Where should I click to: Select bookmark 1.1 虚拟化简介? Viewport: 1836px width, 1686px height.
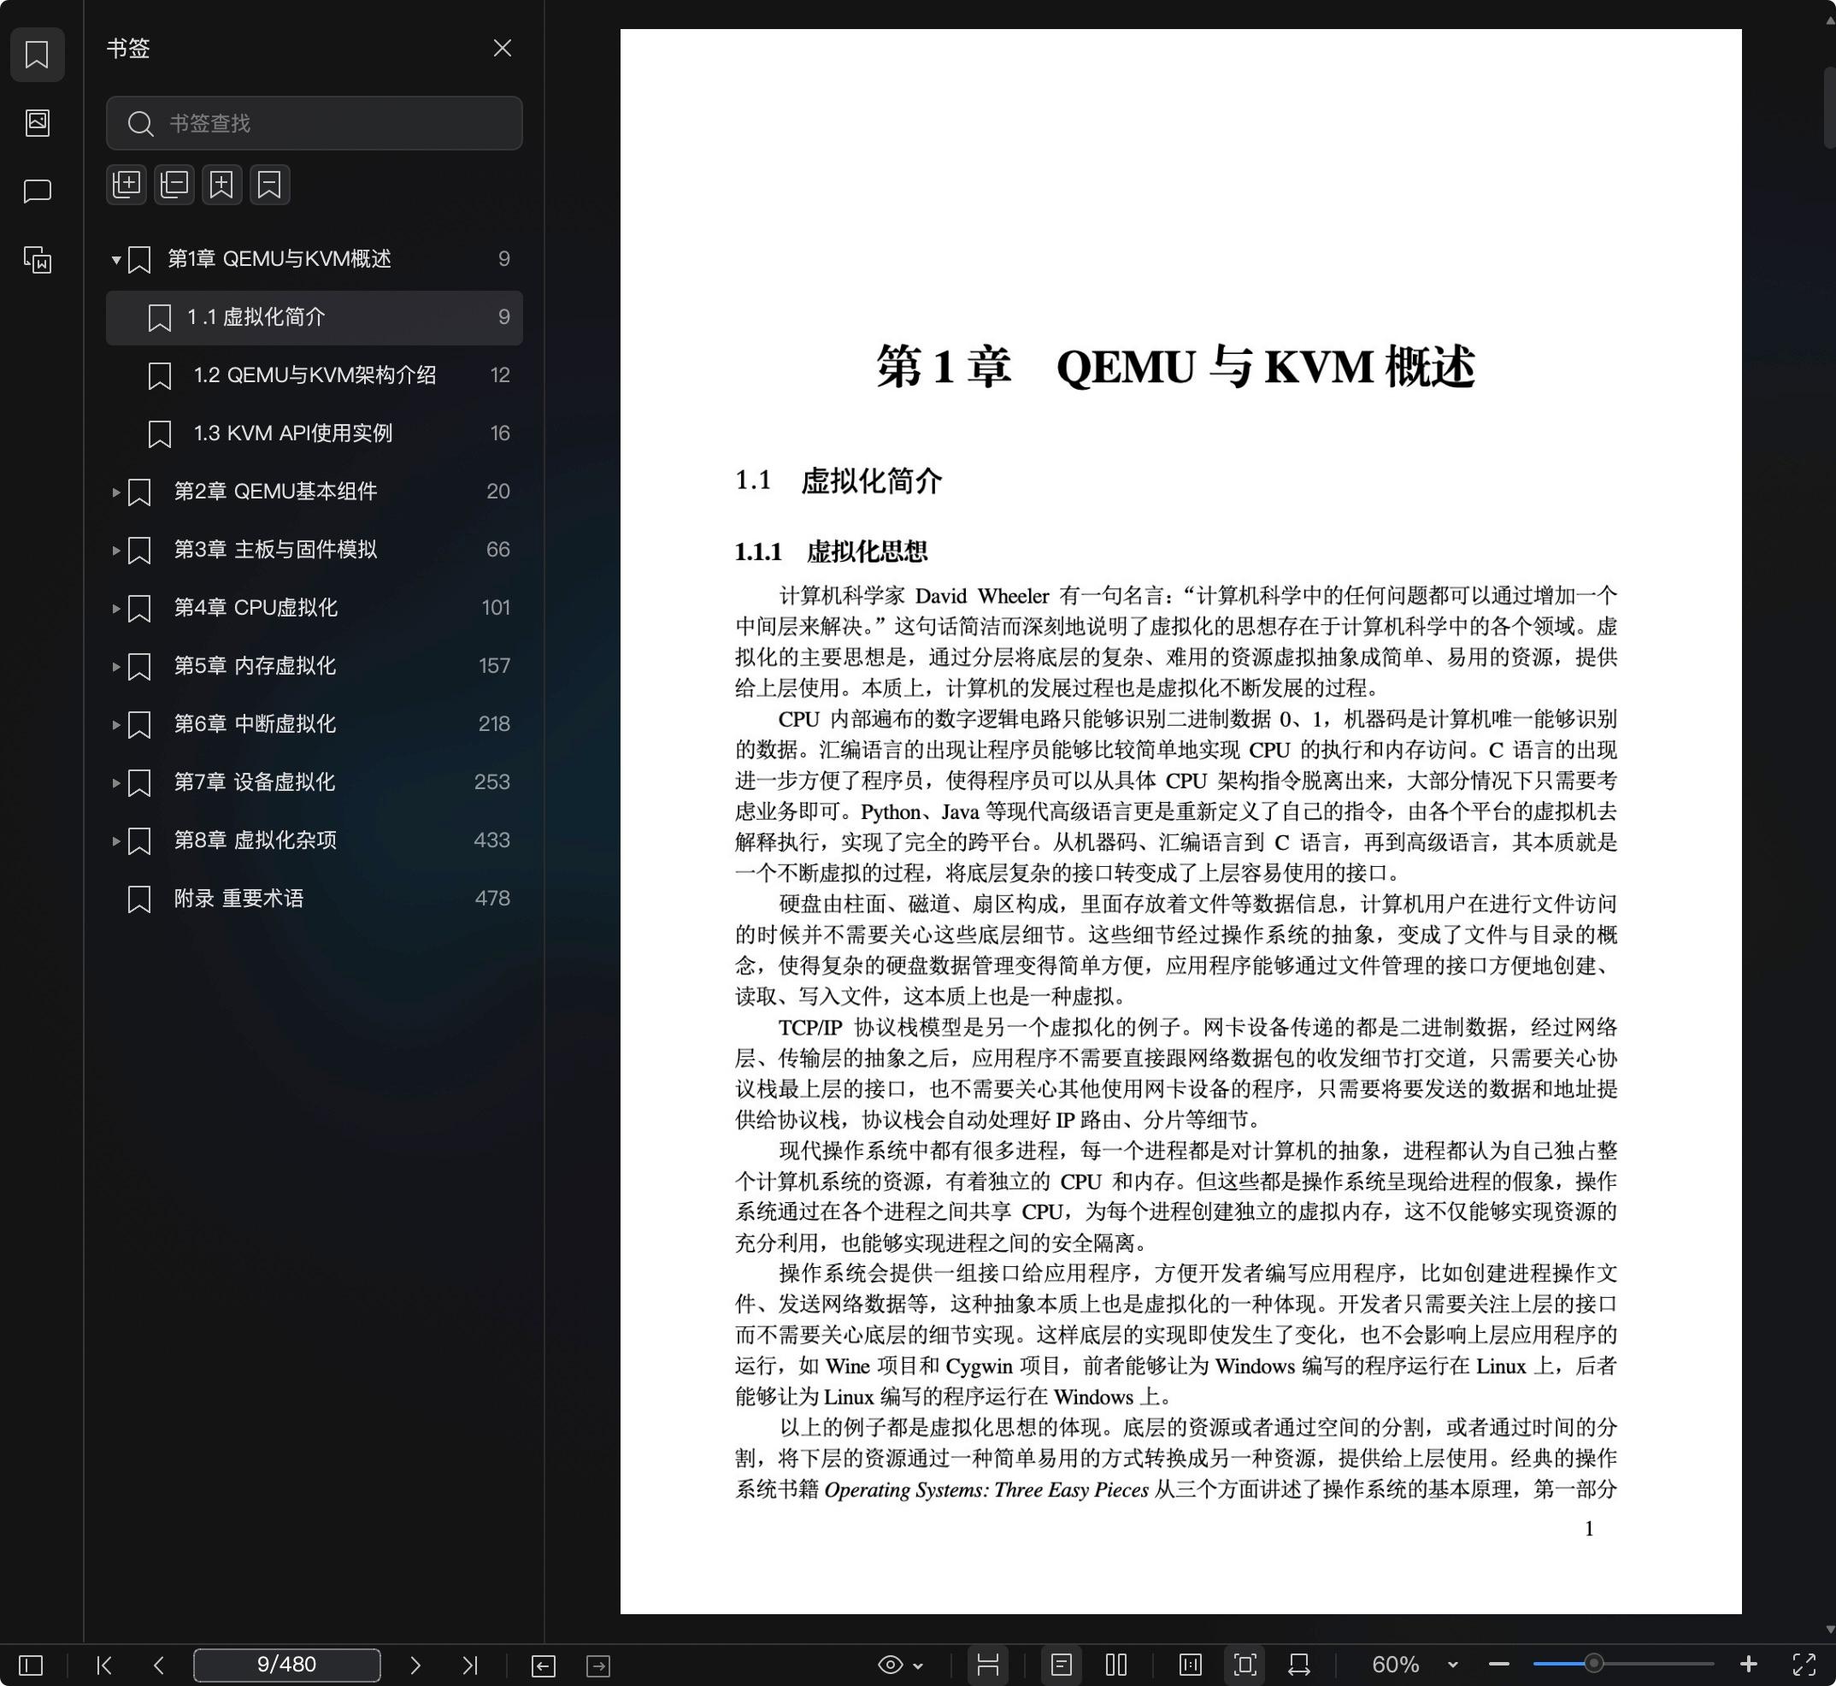pos(314,317)
